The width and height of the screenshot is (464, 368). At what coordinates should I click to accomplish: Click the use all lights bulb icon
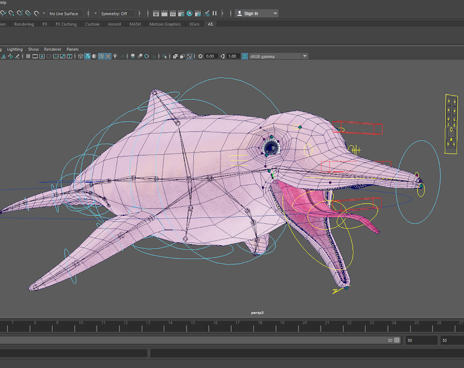(114, 56)
